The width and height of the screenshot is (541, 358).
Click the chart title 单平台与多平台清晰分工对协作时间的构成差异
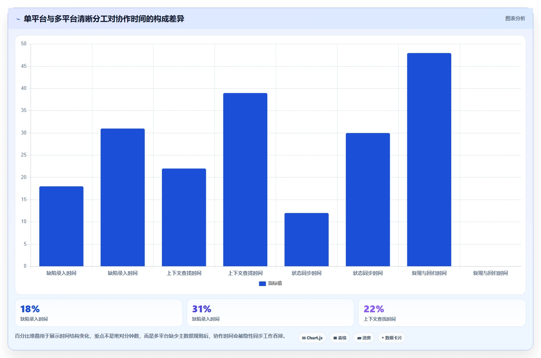click(x=104, y=19)
